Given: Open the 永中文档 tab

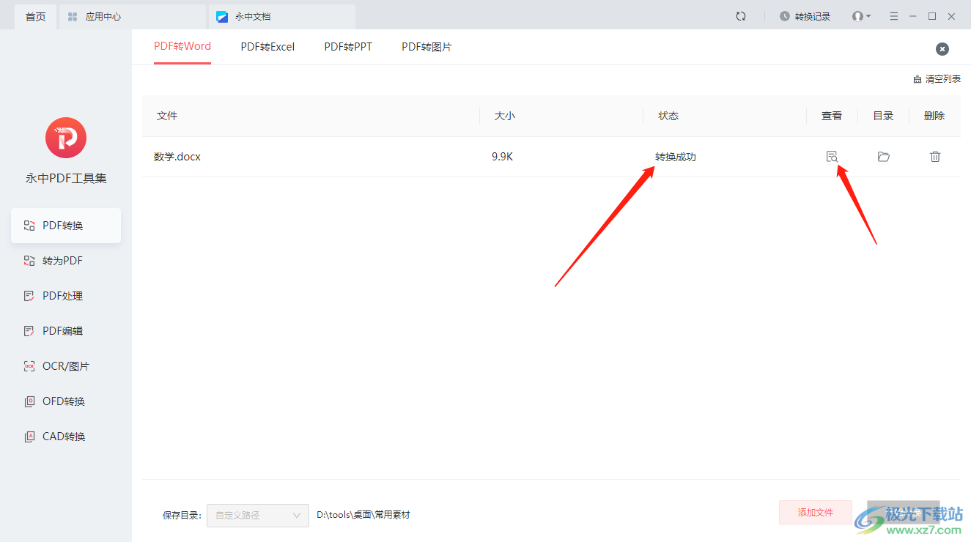Looking at the screenshot, I should (x=282, y=16).
